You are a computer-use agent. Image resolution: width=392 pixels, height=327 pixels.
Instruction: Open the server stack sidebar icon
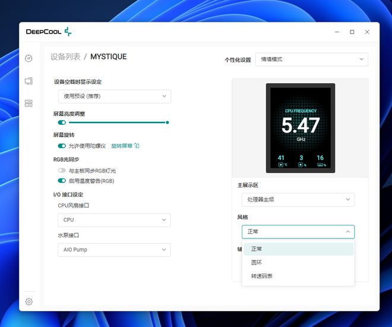click(29, 103)
